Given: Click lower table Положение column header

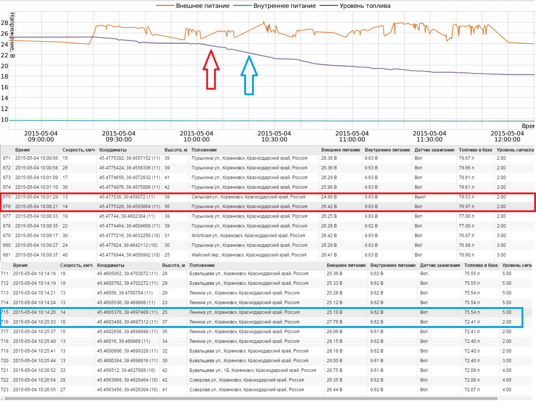Looking at the screenshot, I should (202, 265).
